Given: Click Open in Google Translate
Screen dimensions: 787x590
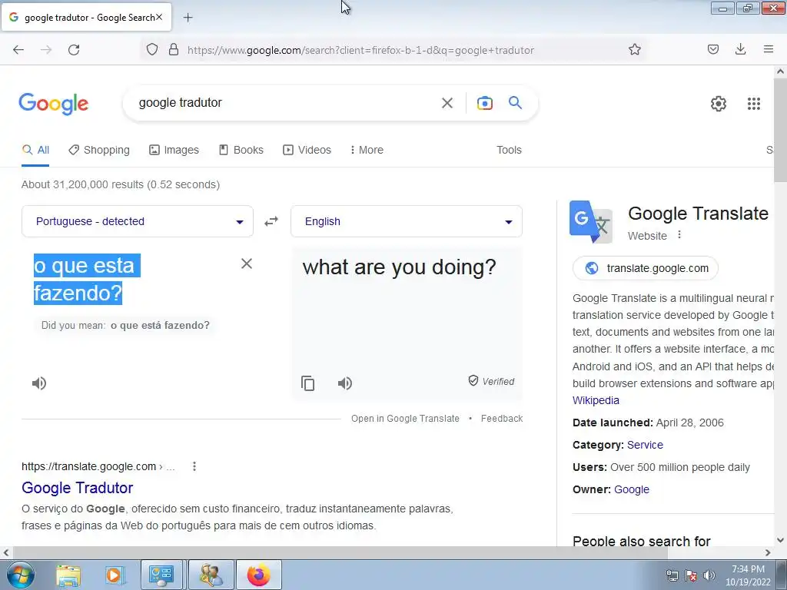Looking at the screenshot, I should pos(405,419).
